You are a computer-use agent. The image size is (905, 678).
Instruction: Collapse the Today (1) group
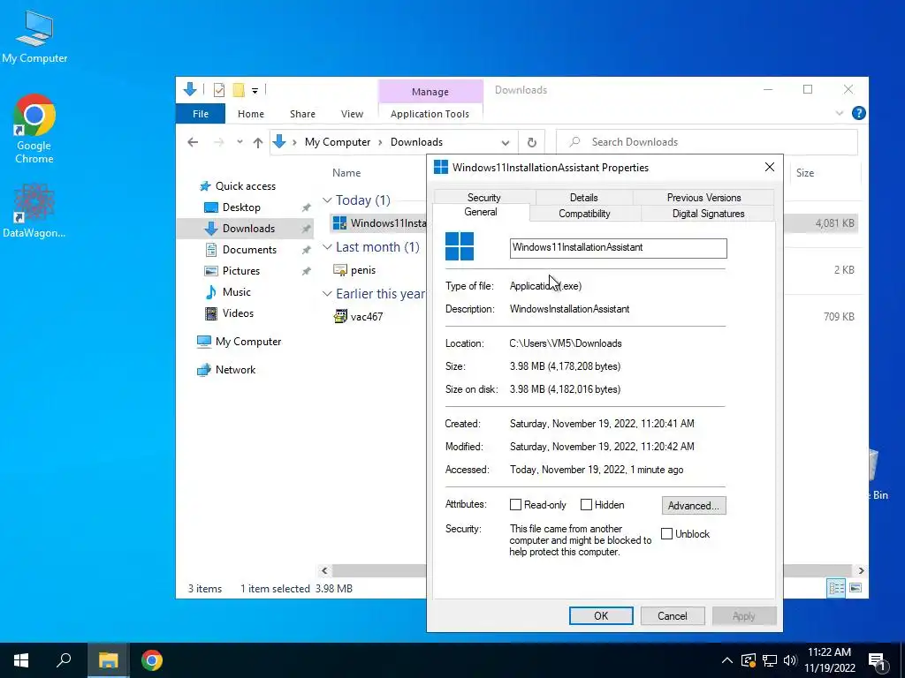coord(327,200)
